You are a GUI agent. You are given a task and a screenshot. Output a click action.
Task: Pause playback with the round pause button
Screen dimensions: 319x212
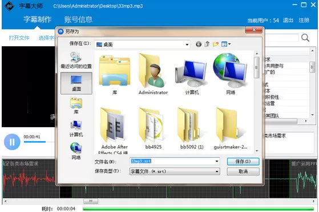[12, 142]
